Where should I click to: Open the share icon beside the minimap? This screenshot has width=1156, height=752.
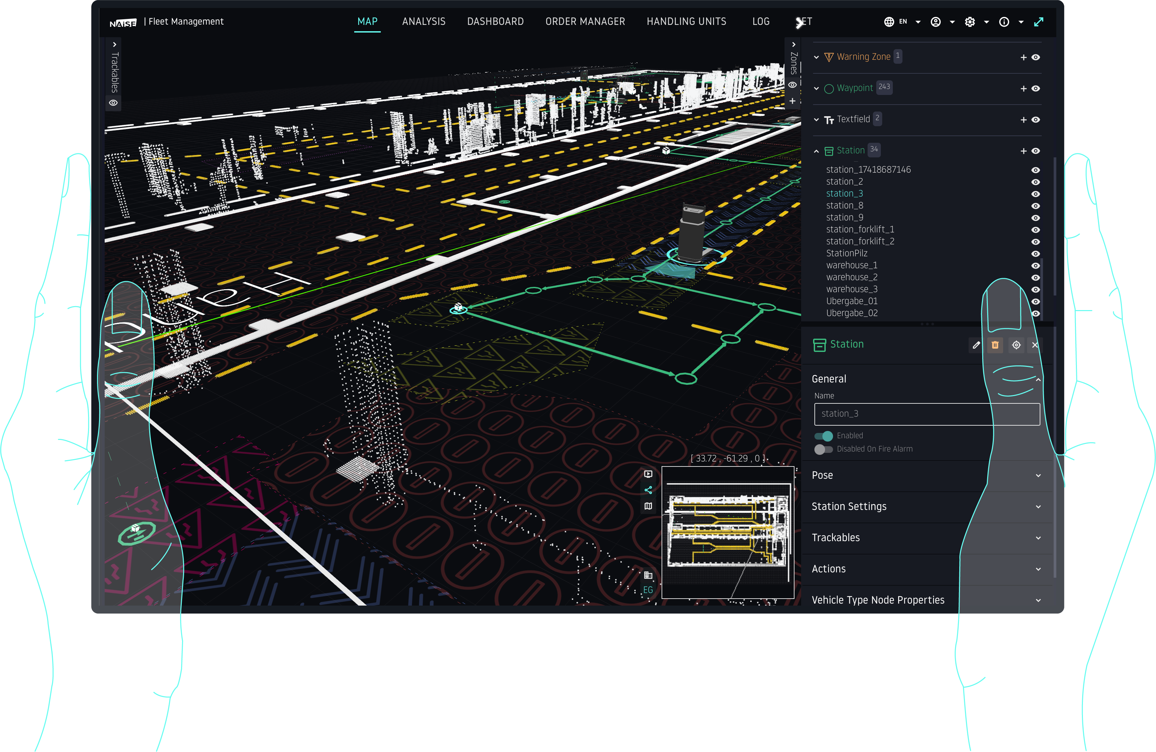click(x=648, y=489)
